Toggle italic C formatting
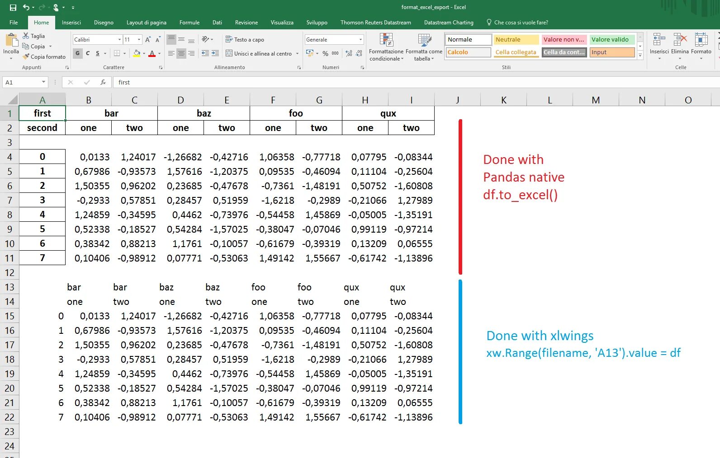This screenshot has width=720, height=458. point(88,53)
